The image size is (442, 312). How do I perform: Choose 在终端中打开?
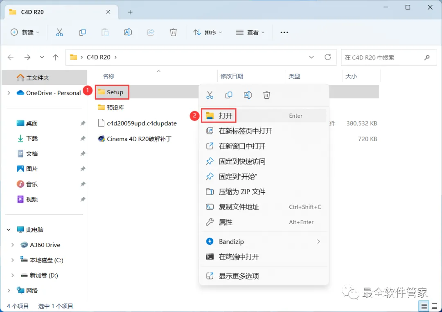[x=264, y=257]
